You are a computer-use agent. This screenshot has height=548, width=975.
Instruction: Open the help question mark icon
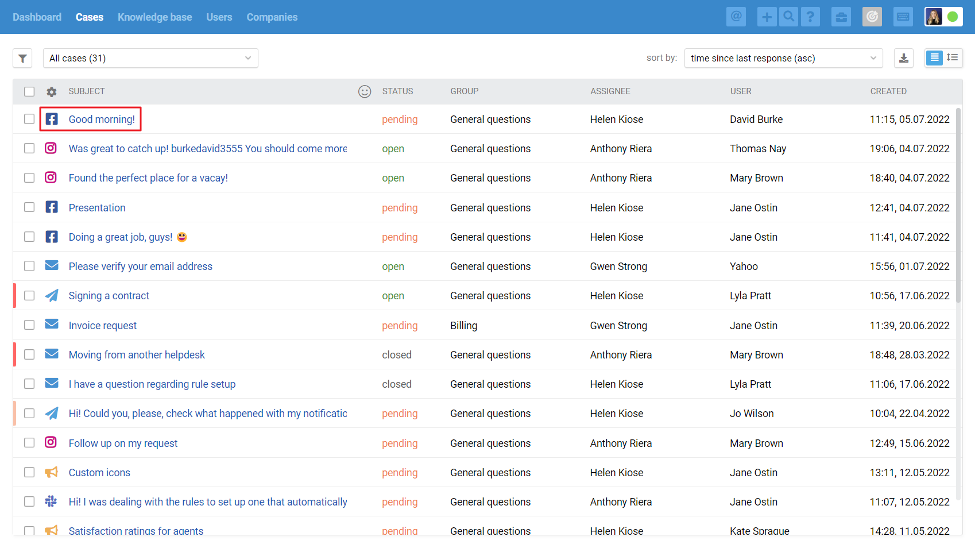pyautogui.click(x=810, y=17)
